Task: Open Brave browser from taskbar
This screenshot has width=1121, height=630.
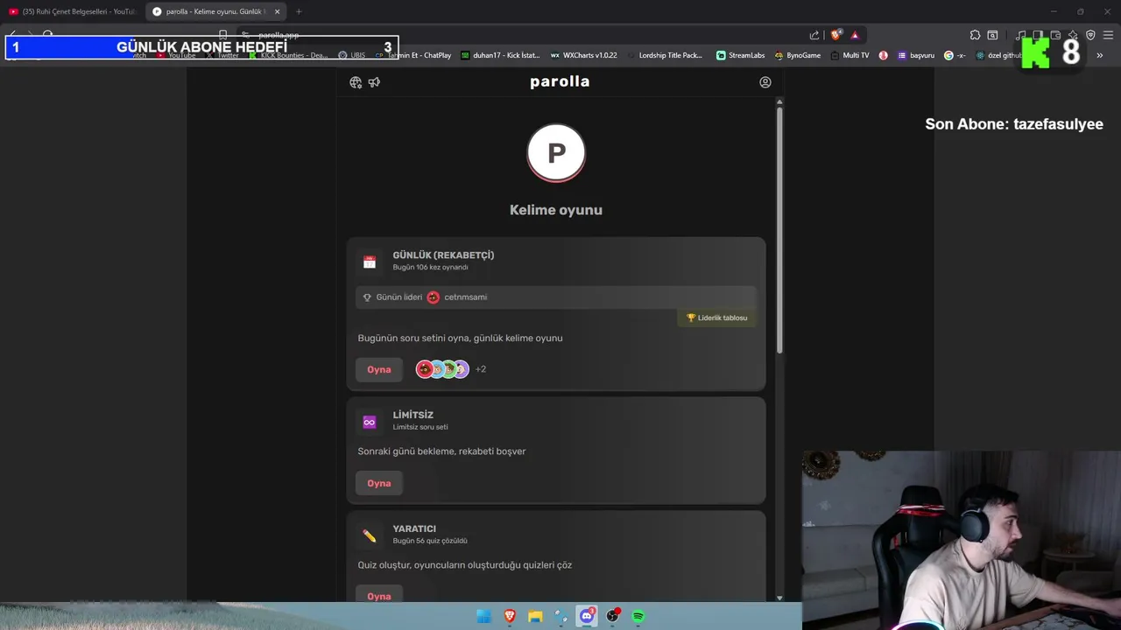Action: (510, 616)
